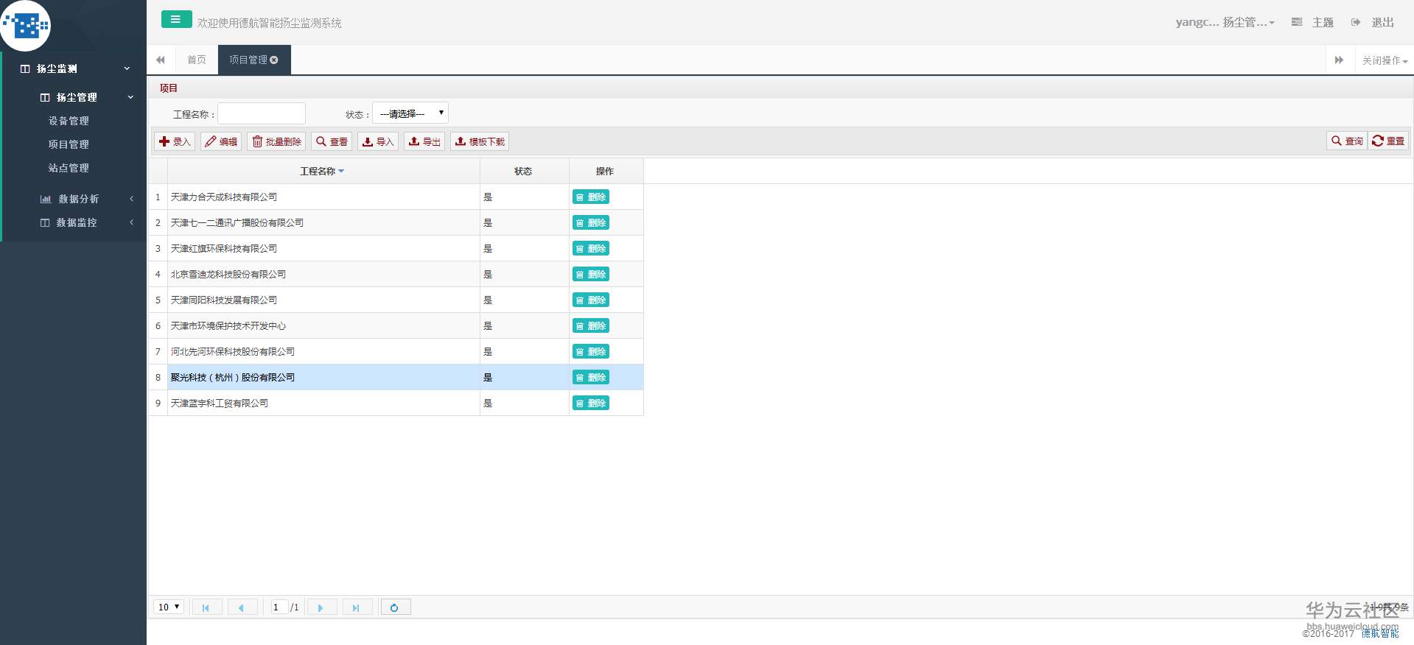
Task: Open the 德航智能 footer link
Action: [1380, 633]
